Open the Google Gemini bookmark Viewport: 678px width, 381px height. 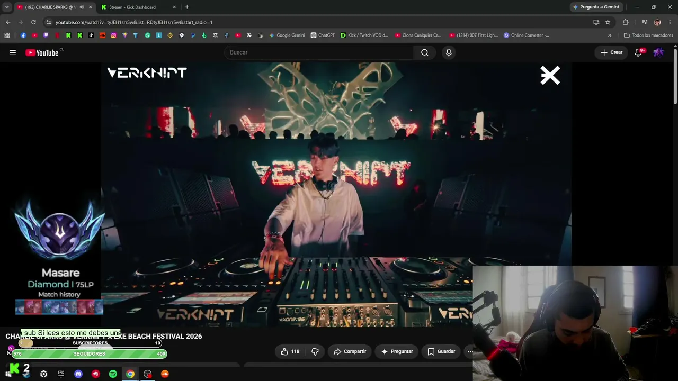pos(287,35)
